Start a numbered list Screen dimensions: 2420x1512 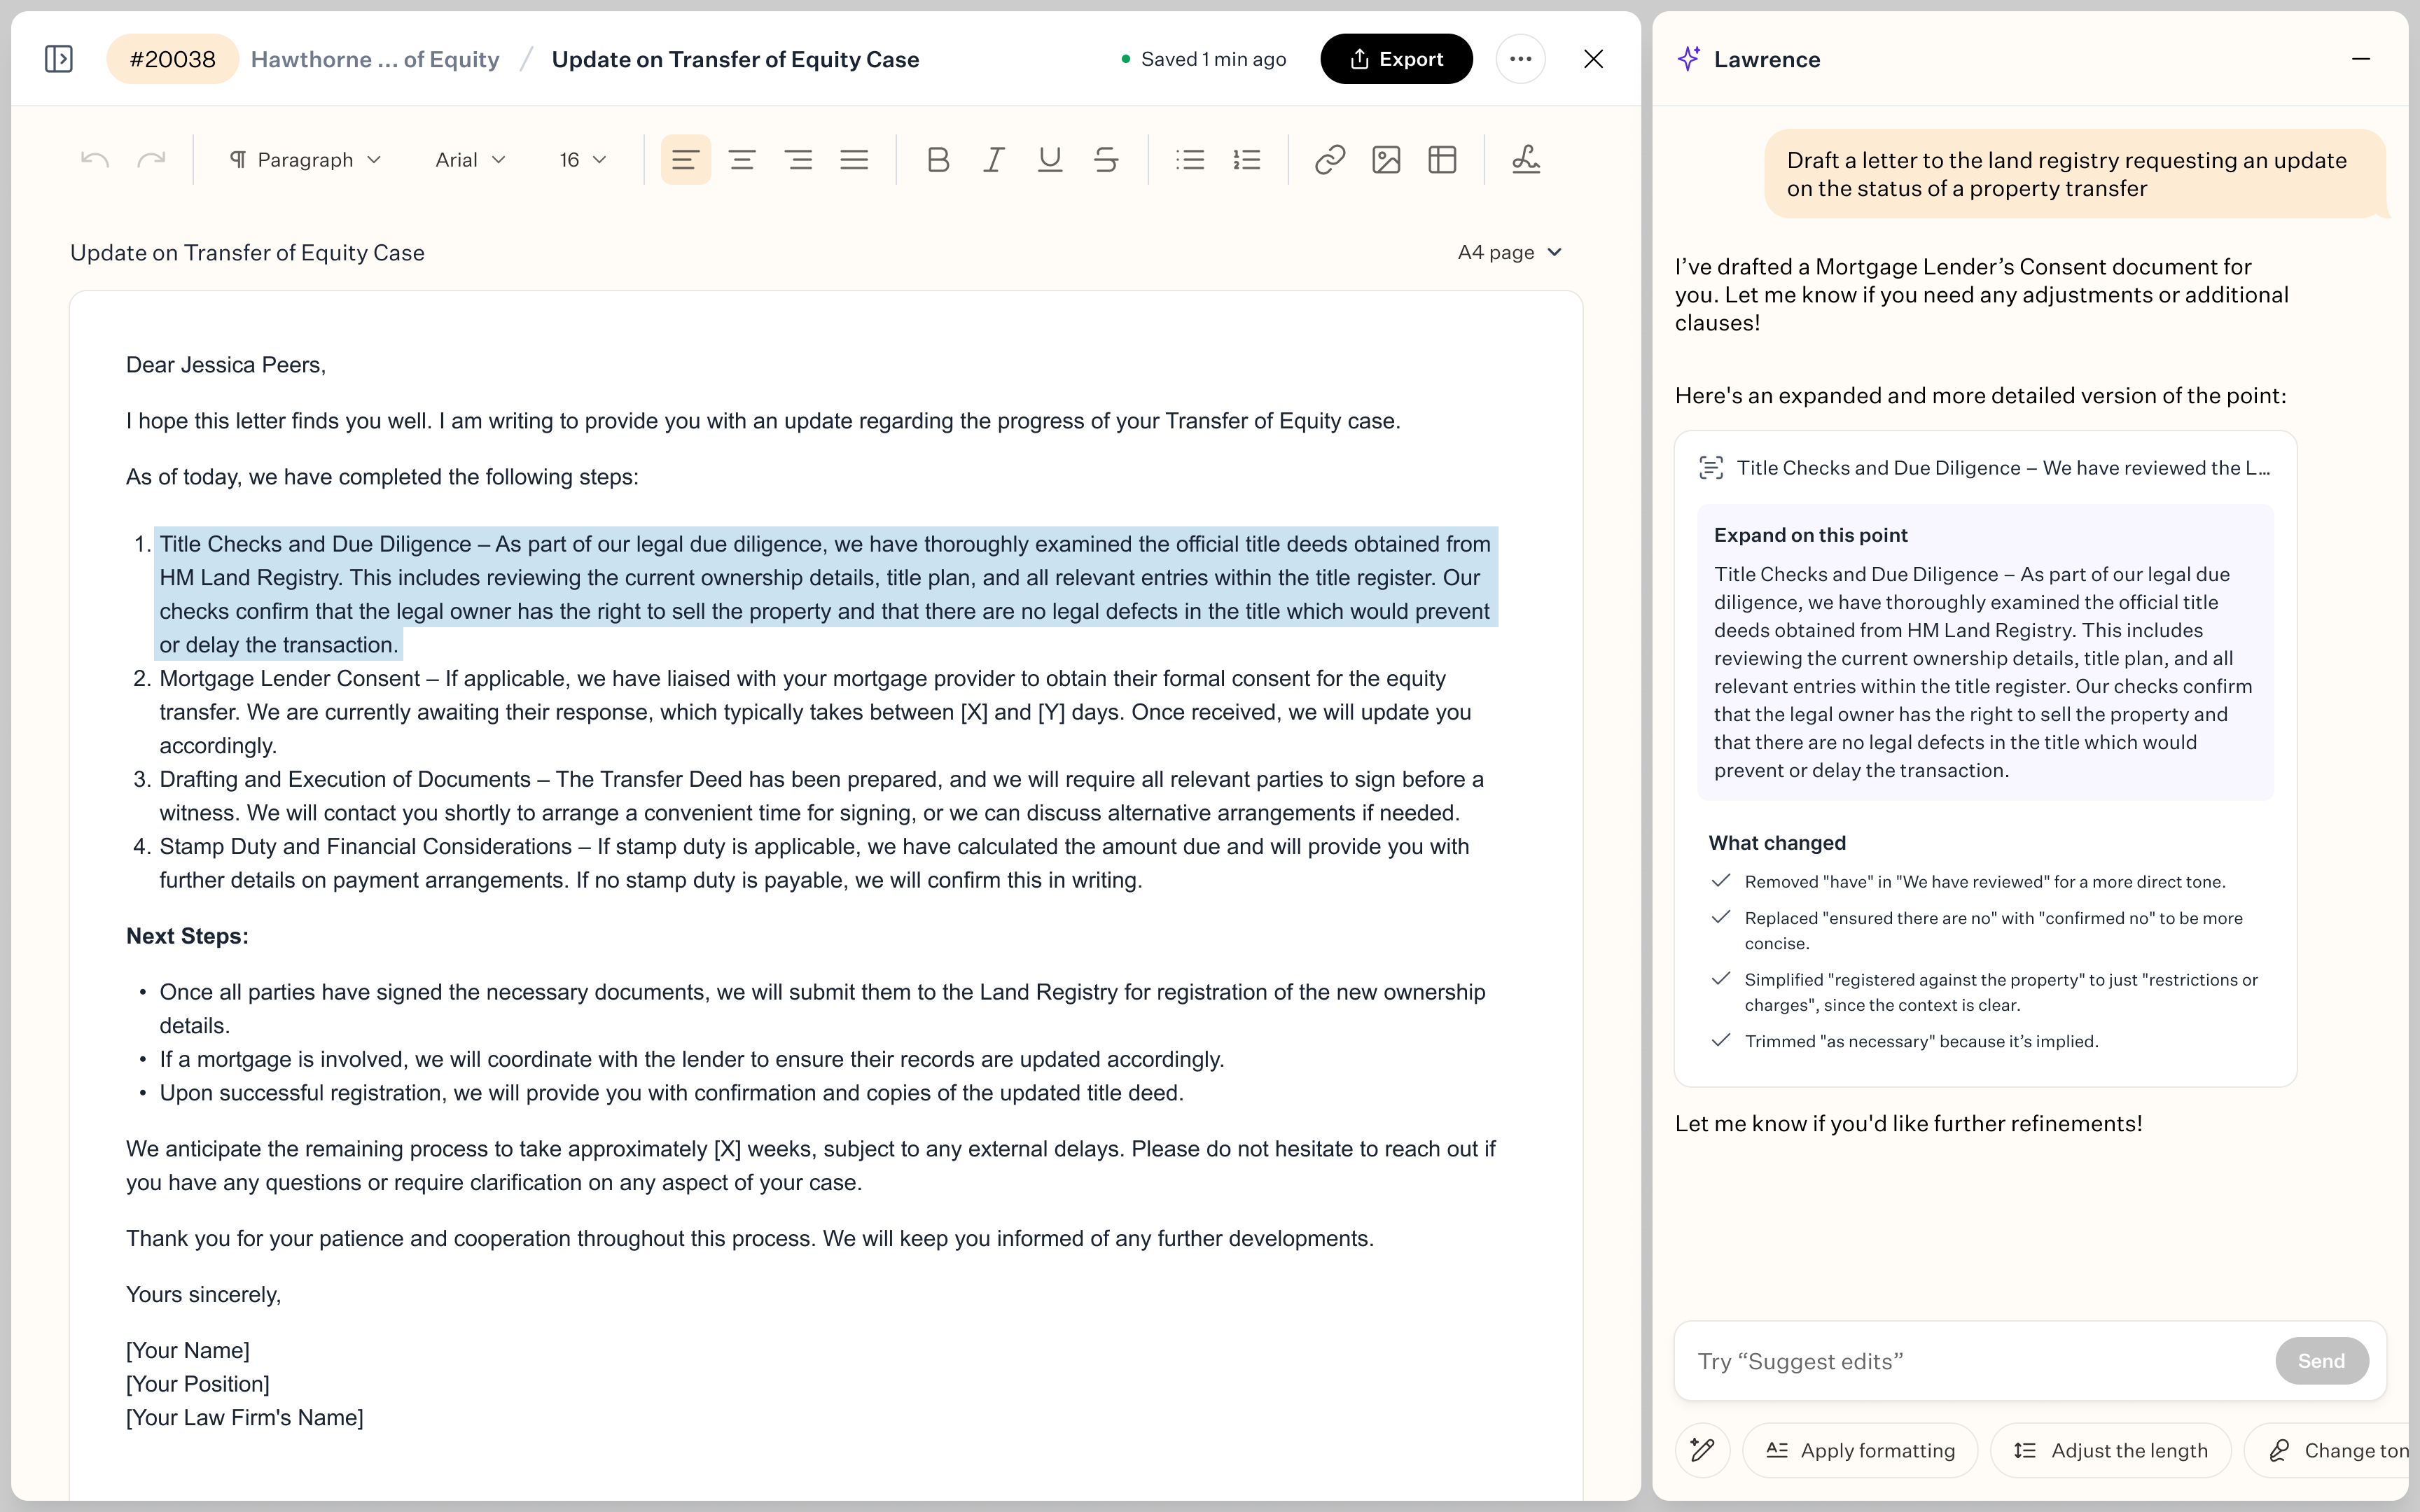point(1247,160)
